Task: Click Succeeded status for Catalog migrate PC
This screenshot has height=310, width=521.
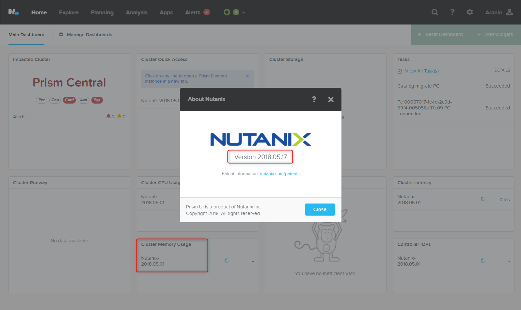Action: point(497,86)
